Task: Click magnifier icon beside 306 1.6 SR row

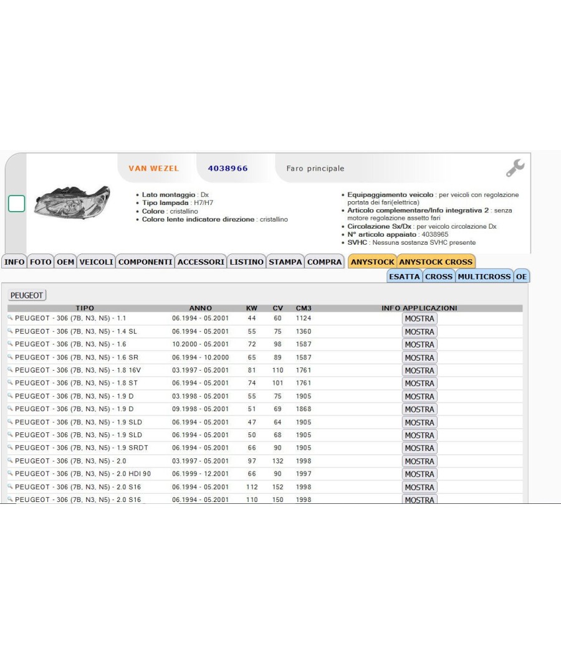Action: 10,357
